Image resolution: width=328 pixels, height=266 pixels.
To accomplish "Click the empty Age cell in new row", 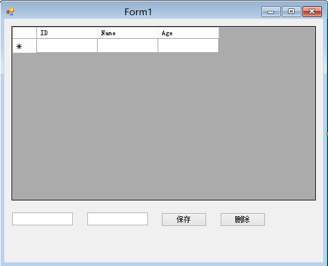I will pyautogui.click(x=189, y=46).
